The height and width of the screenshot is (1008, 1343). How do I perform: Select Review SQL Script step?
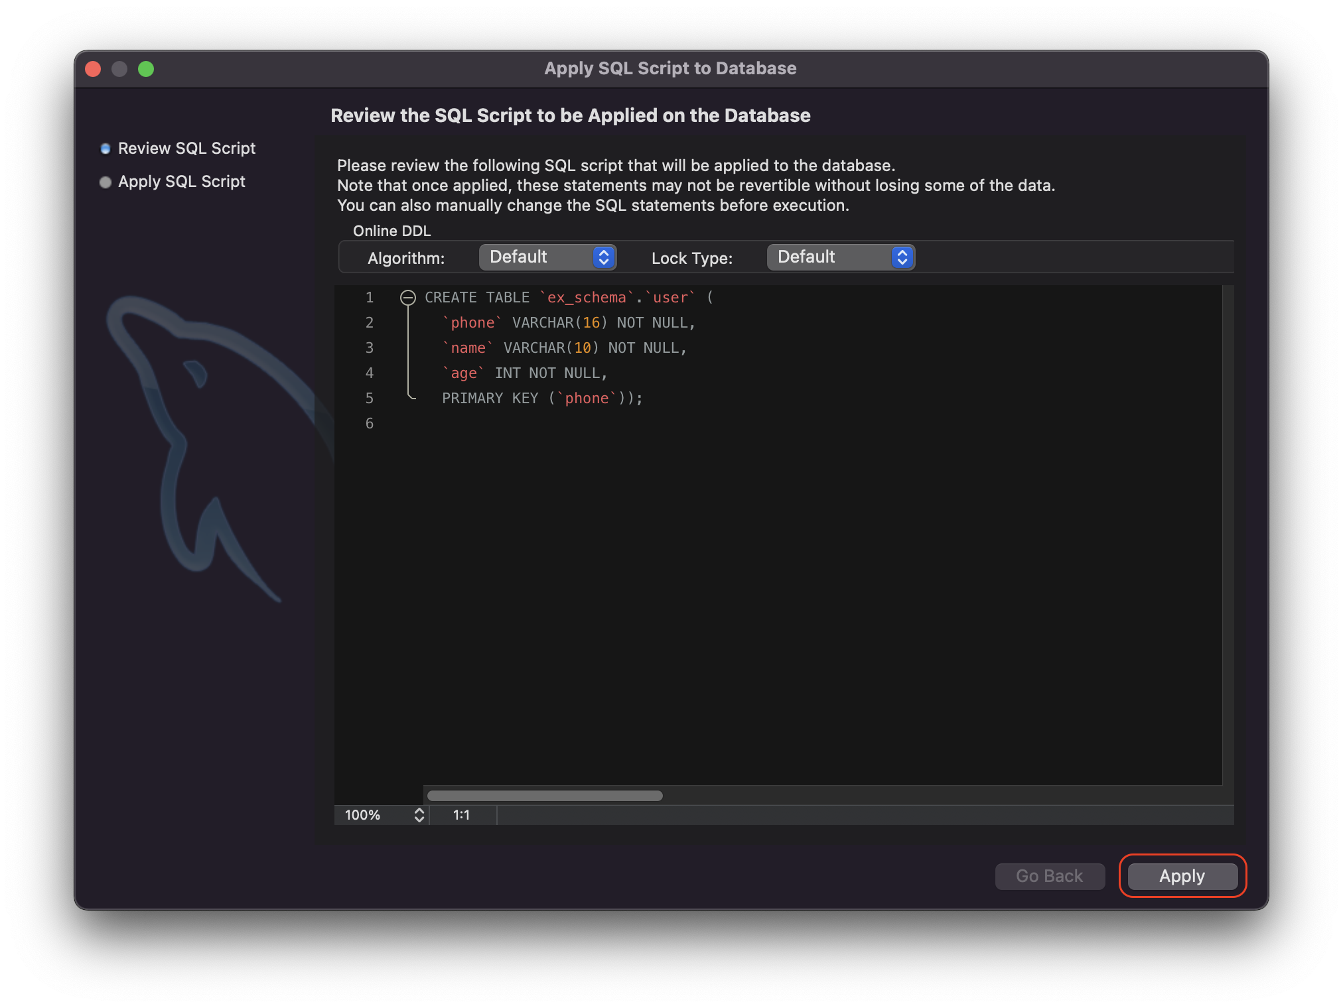186,149
